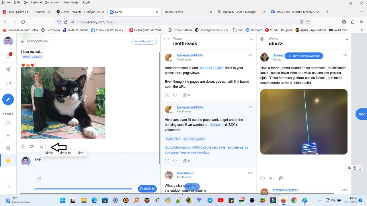This screenshot has height=206, width=367.
Task: Select the starred deck in sidebar
Action: click(x=8, y=161)
